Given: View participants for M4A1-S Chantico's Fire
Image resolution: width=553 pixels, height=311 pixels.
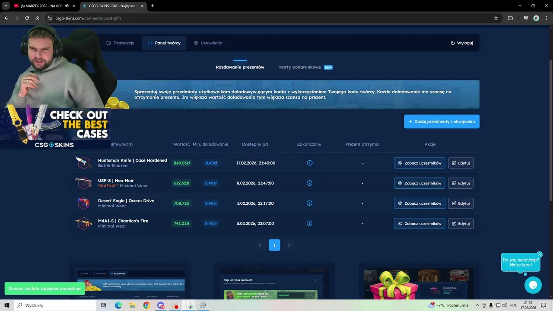Looking at the screenshot, I should (420, 223).
